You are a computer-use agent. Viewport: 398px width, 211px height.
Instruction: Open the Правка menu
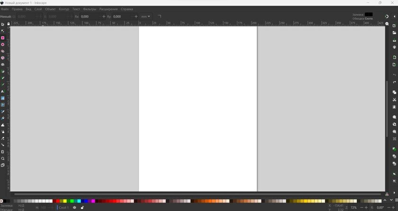click(x=17, y=9)
